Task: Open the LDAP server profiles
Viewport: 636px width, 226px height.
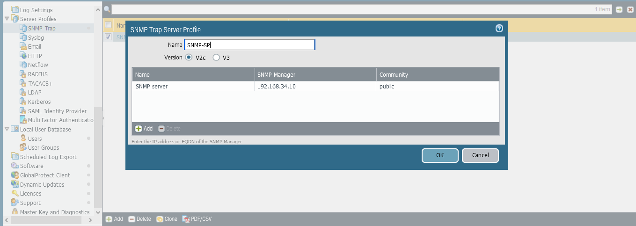Action: click(35, 92)
